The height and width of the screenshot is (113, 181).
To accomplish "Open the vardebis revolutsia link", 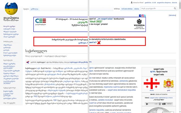I will (105, 100).
